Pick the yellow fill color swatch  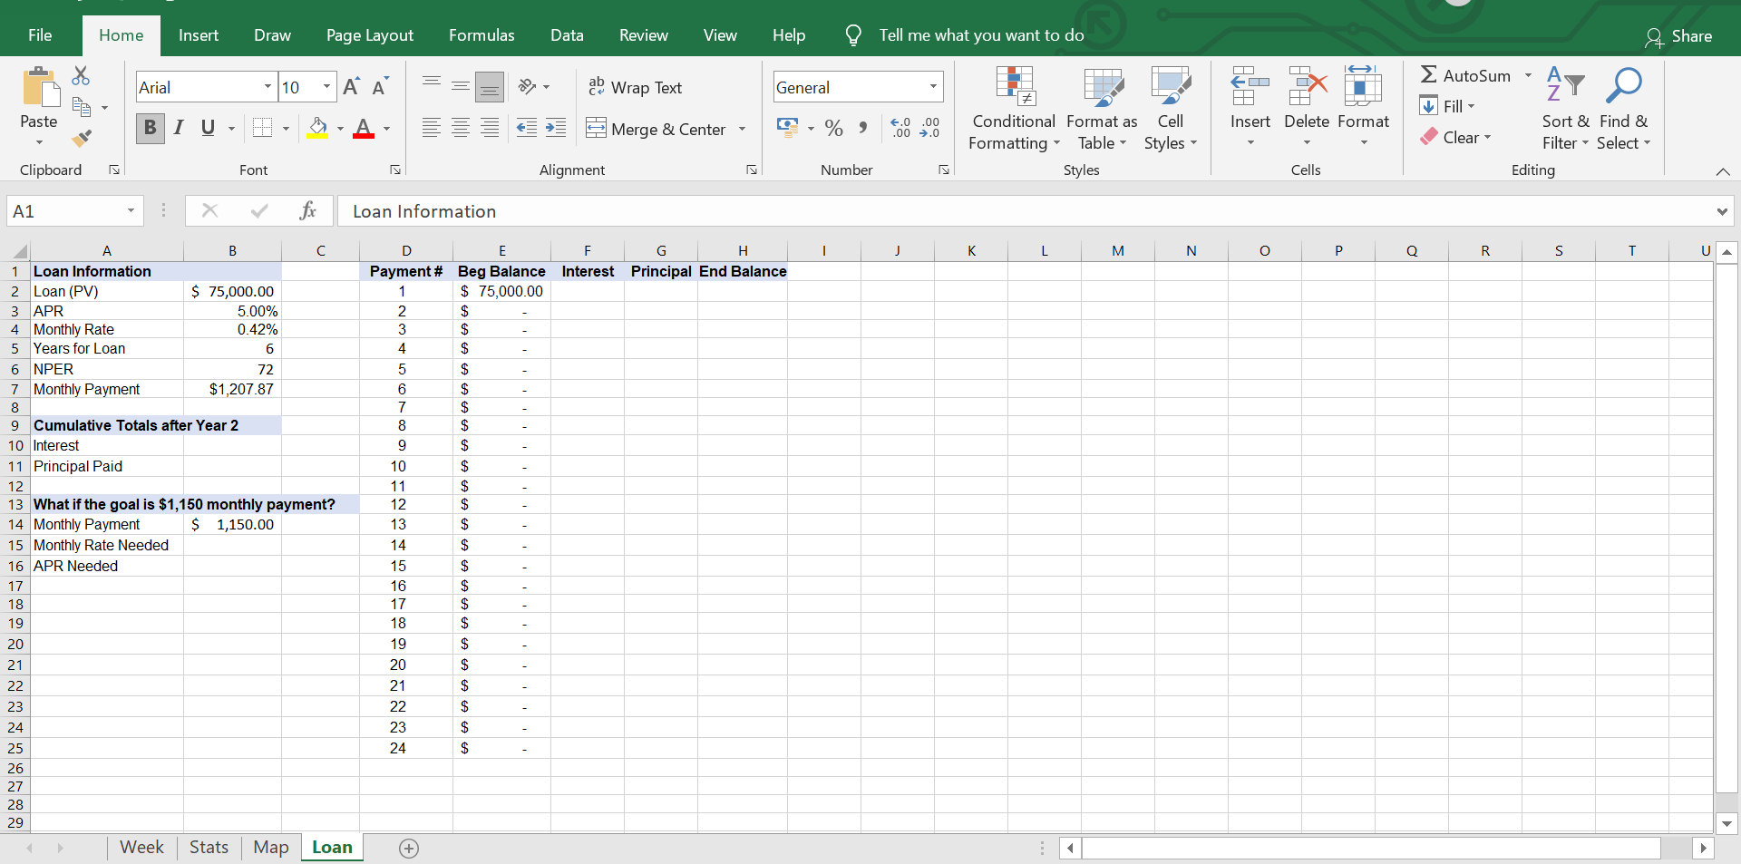pos(319,134)
